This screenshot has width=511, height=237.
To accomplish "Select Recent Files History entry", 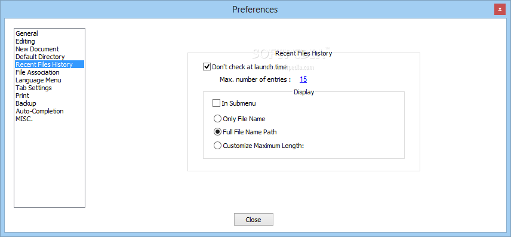I will tap(49, 64).
